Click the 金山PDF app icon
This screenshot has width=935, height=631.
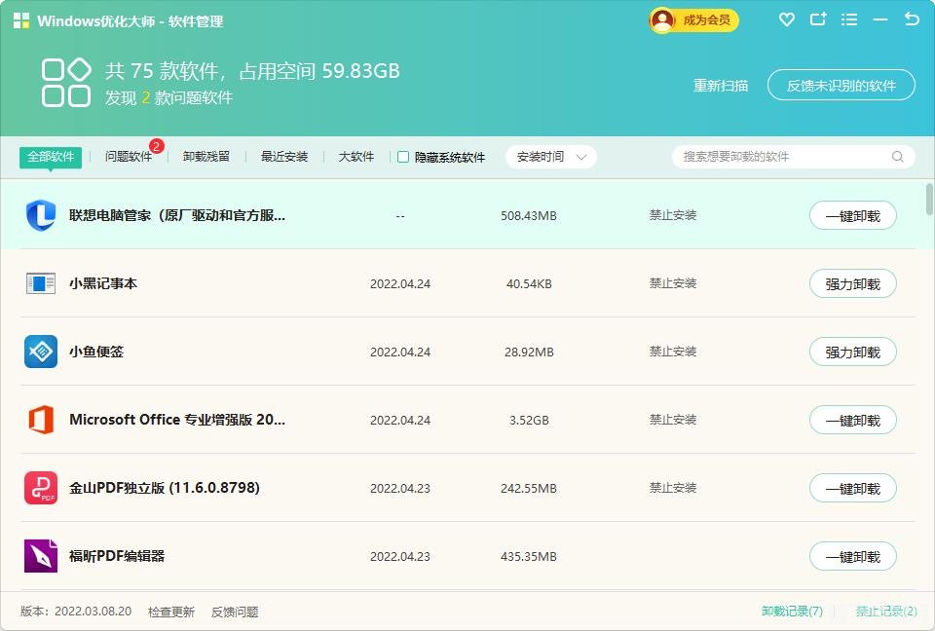(40, 488)
